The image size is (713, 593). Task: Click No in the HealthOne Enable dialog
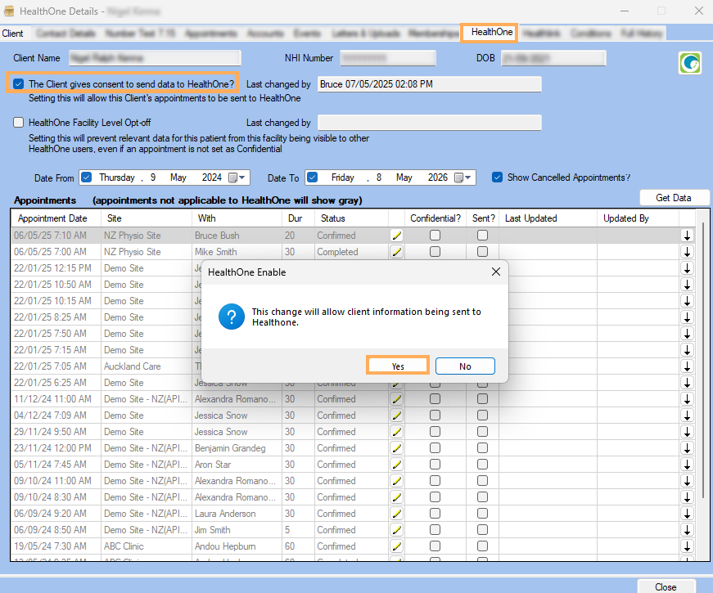pos(465,366)
